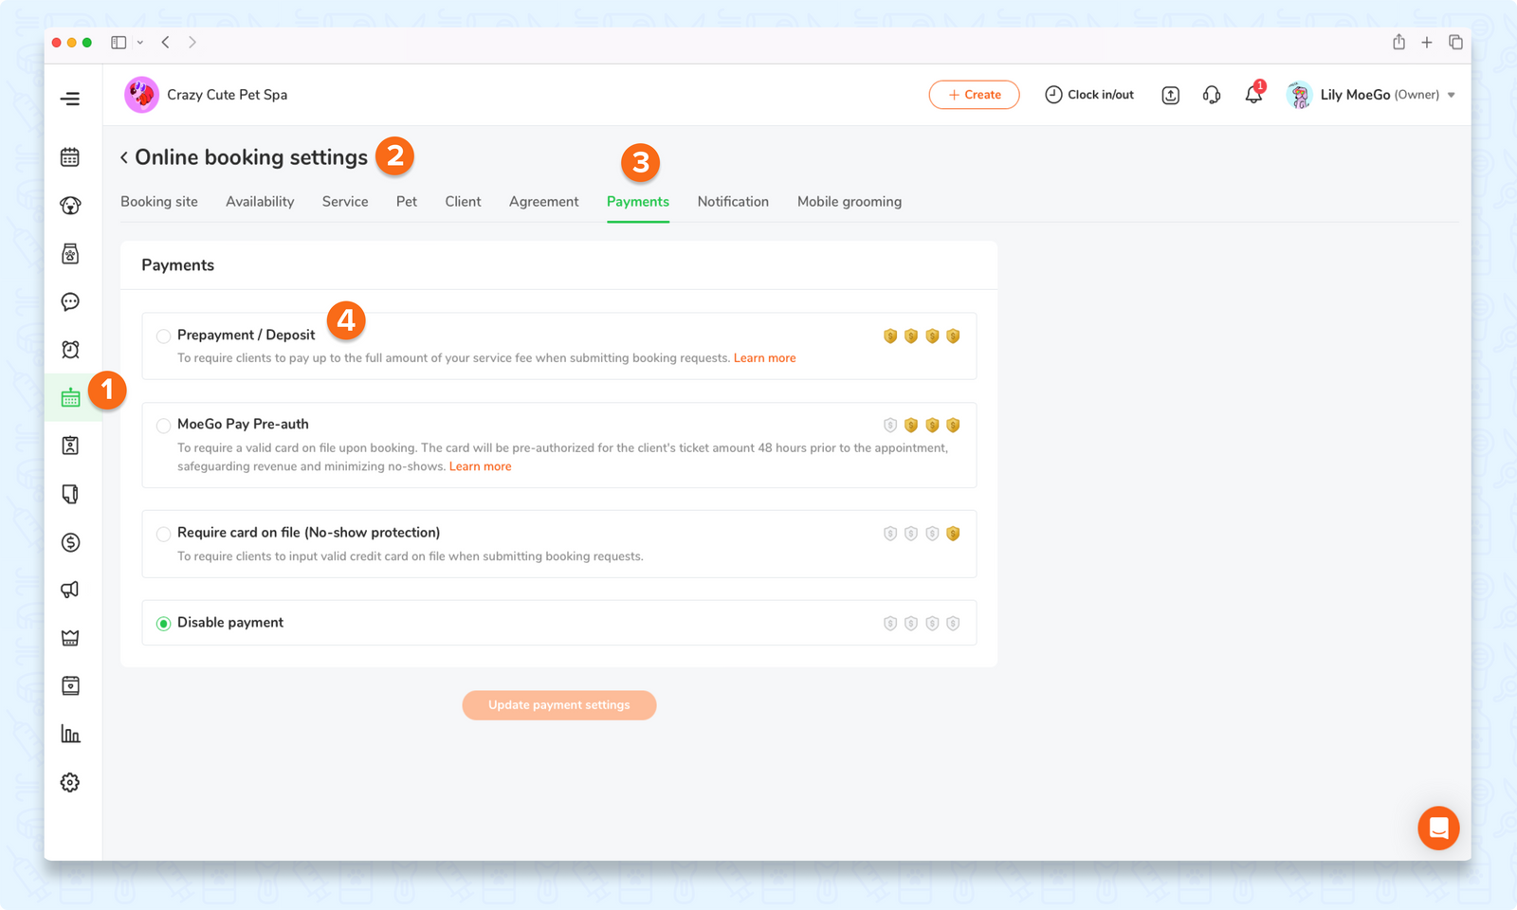Open the Mobile grooming tab
This screenshot has width=1517, height=910.
pos(849,201)
